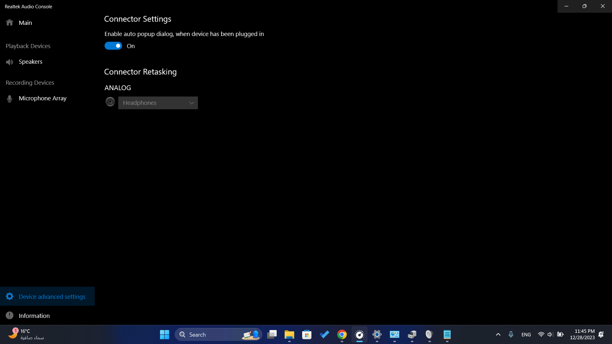Image resolution: width=612 pixels, height=344 pixels.
Task: Expand the Headphones retasking dropdown
Action: tap(158, 103)
